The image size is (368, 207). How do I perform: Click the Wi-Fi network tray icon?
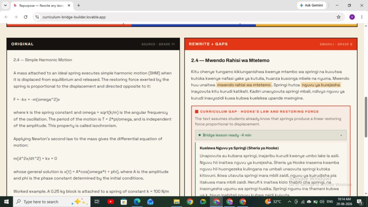tap(303, 202)
